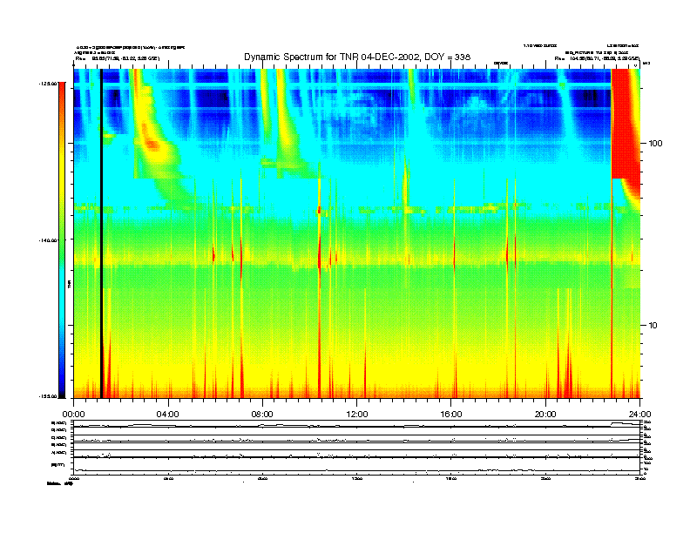Click the 24:00 time axis label
Image resolution: width=690 pixels, height=533 pixels.
639,415
